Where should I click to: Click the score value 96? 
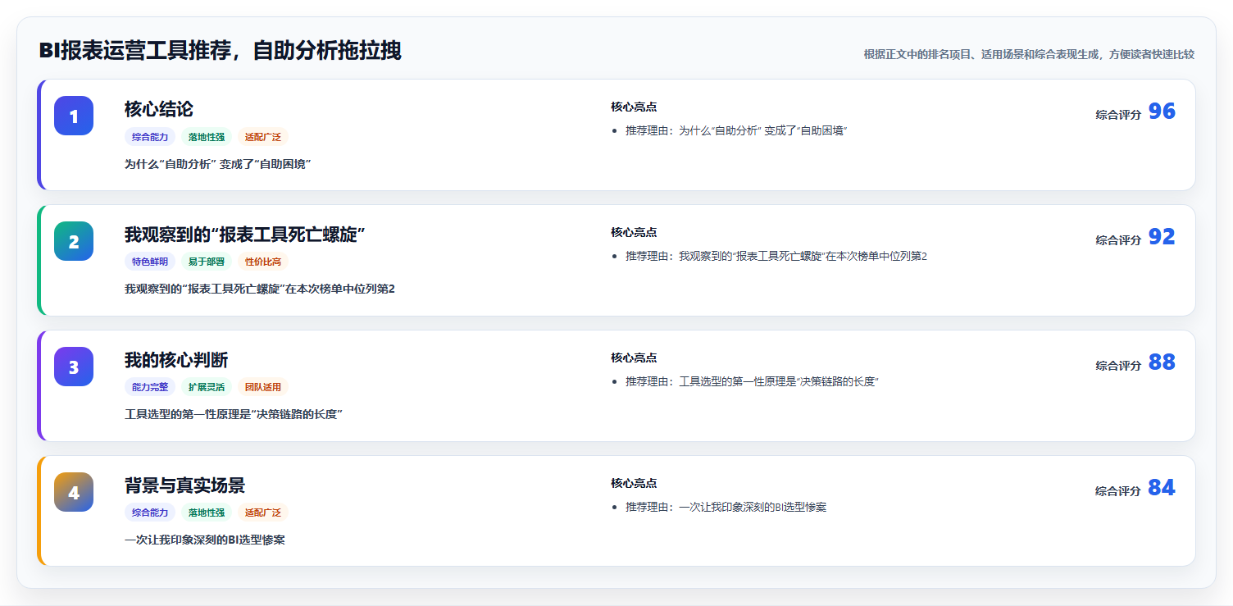click(1162, 112)
